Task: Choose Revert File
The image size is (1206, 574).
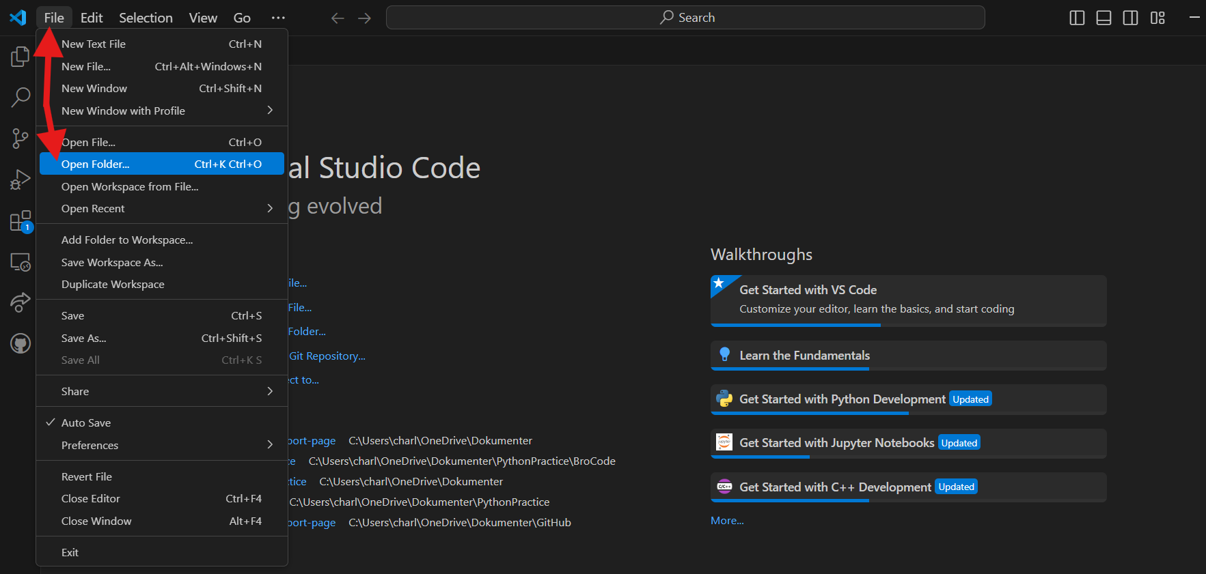Action: point(162,476)
